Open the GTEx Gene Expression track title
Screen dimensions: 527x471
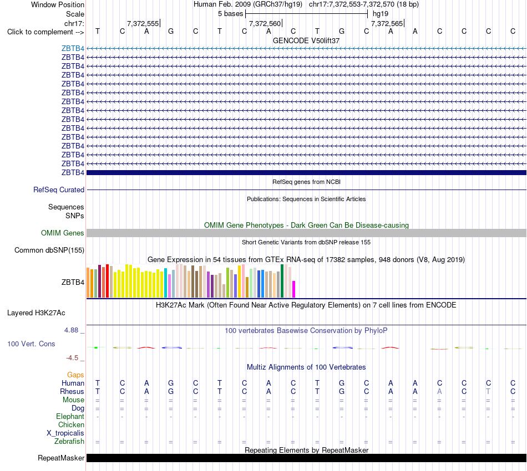click(306, 259)
